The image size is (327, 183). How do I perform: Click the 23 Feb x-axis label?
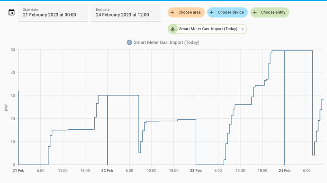[196, 171]
